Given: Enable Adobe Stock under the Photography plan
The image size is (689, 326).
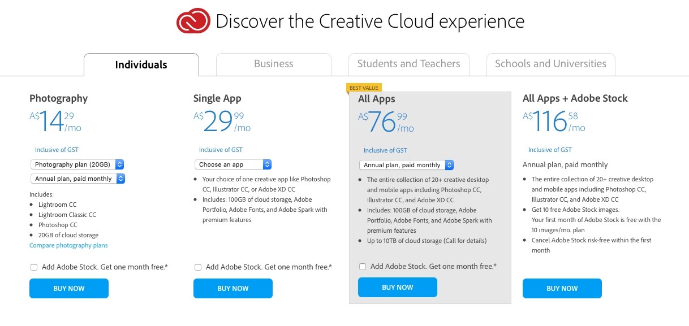Looking at the screenshot, I should 34,267.
